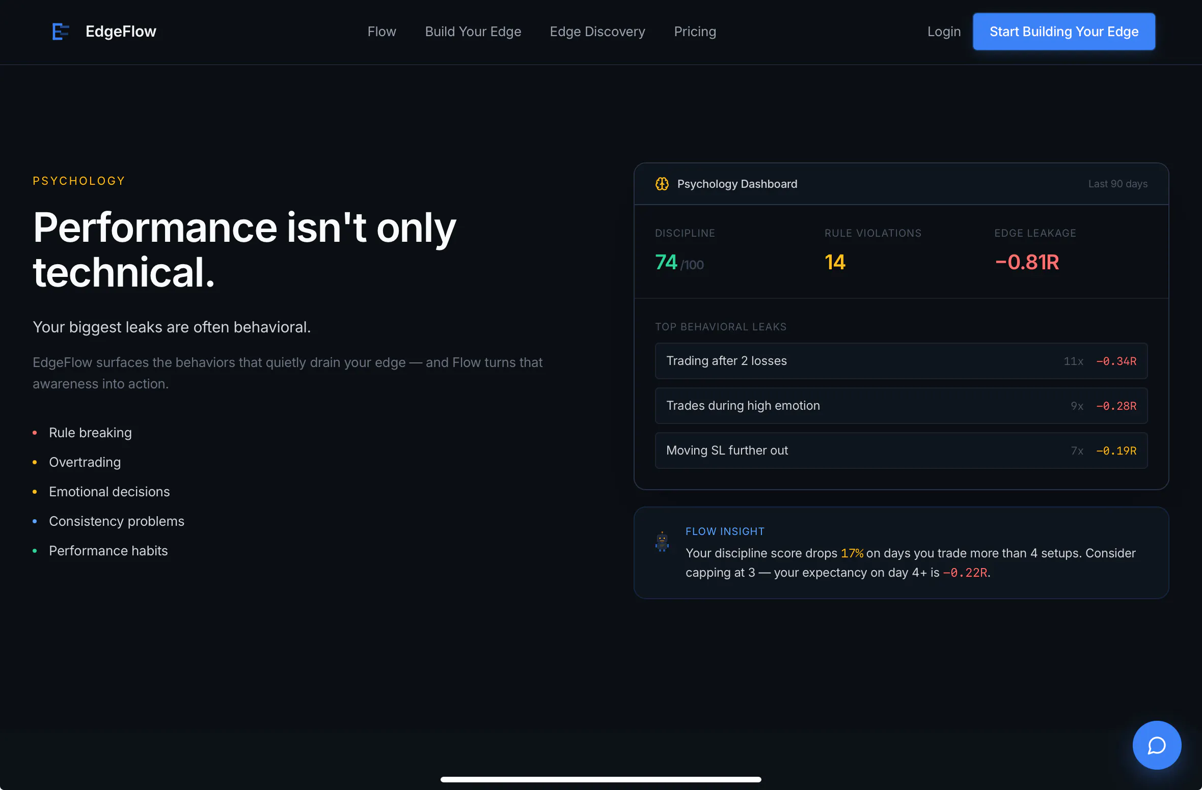Click the TOP BEHAVIORAL LEAKS label
1202x790 pixels.
point(721,327)
